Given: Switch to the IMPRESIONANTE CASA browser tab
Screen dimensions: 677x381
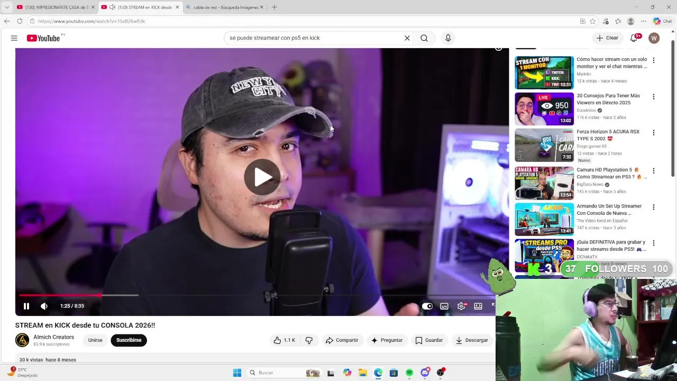Looking at the screenshot, I should 56,7.
